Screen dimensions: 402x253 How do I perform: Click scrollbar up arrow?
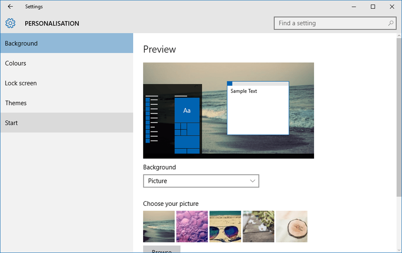point(399,36)
